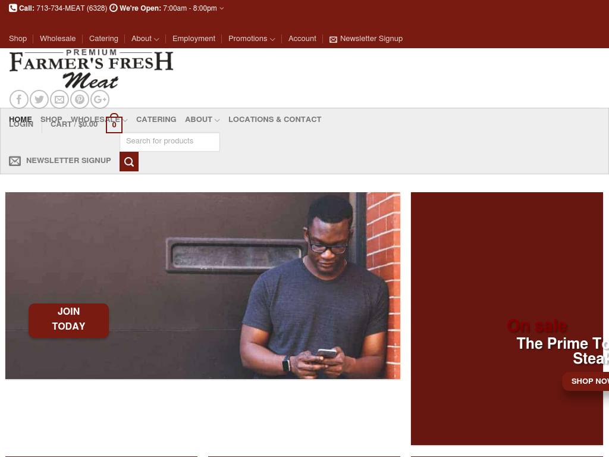Click the magnifier search submit icon

click(129, 162)
